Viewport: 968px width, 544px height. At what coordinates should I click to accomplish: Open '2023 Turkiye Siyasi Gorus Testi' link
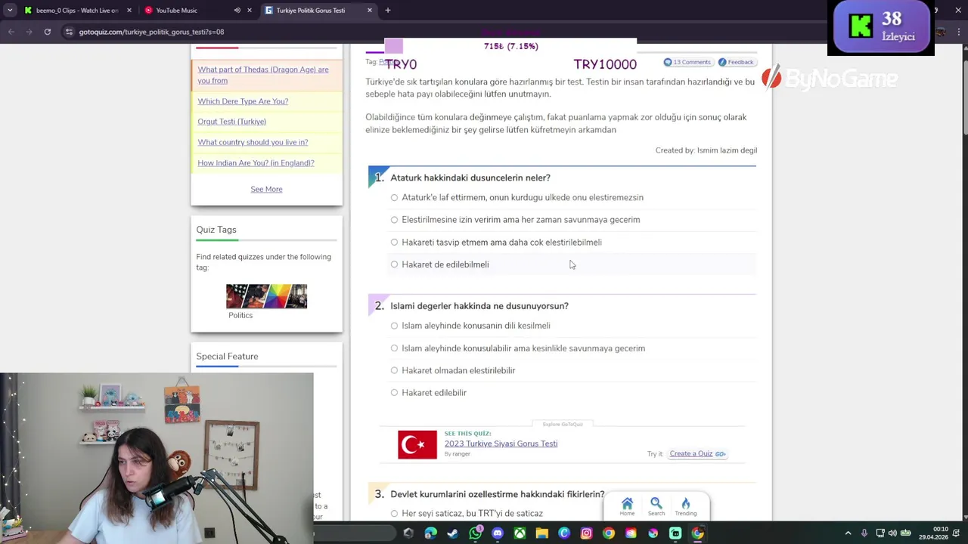(501, 444)
